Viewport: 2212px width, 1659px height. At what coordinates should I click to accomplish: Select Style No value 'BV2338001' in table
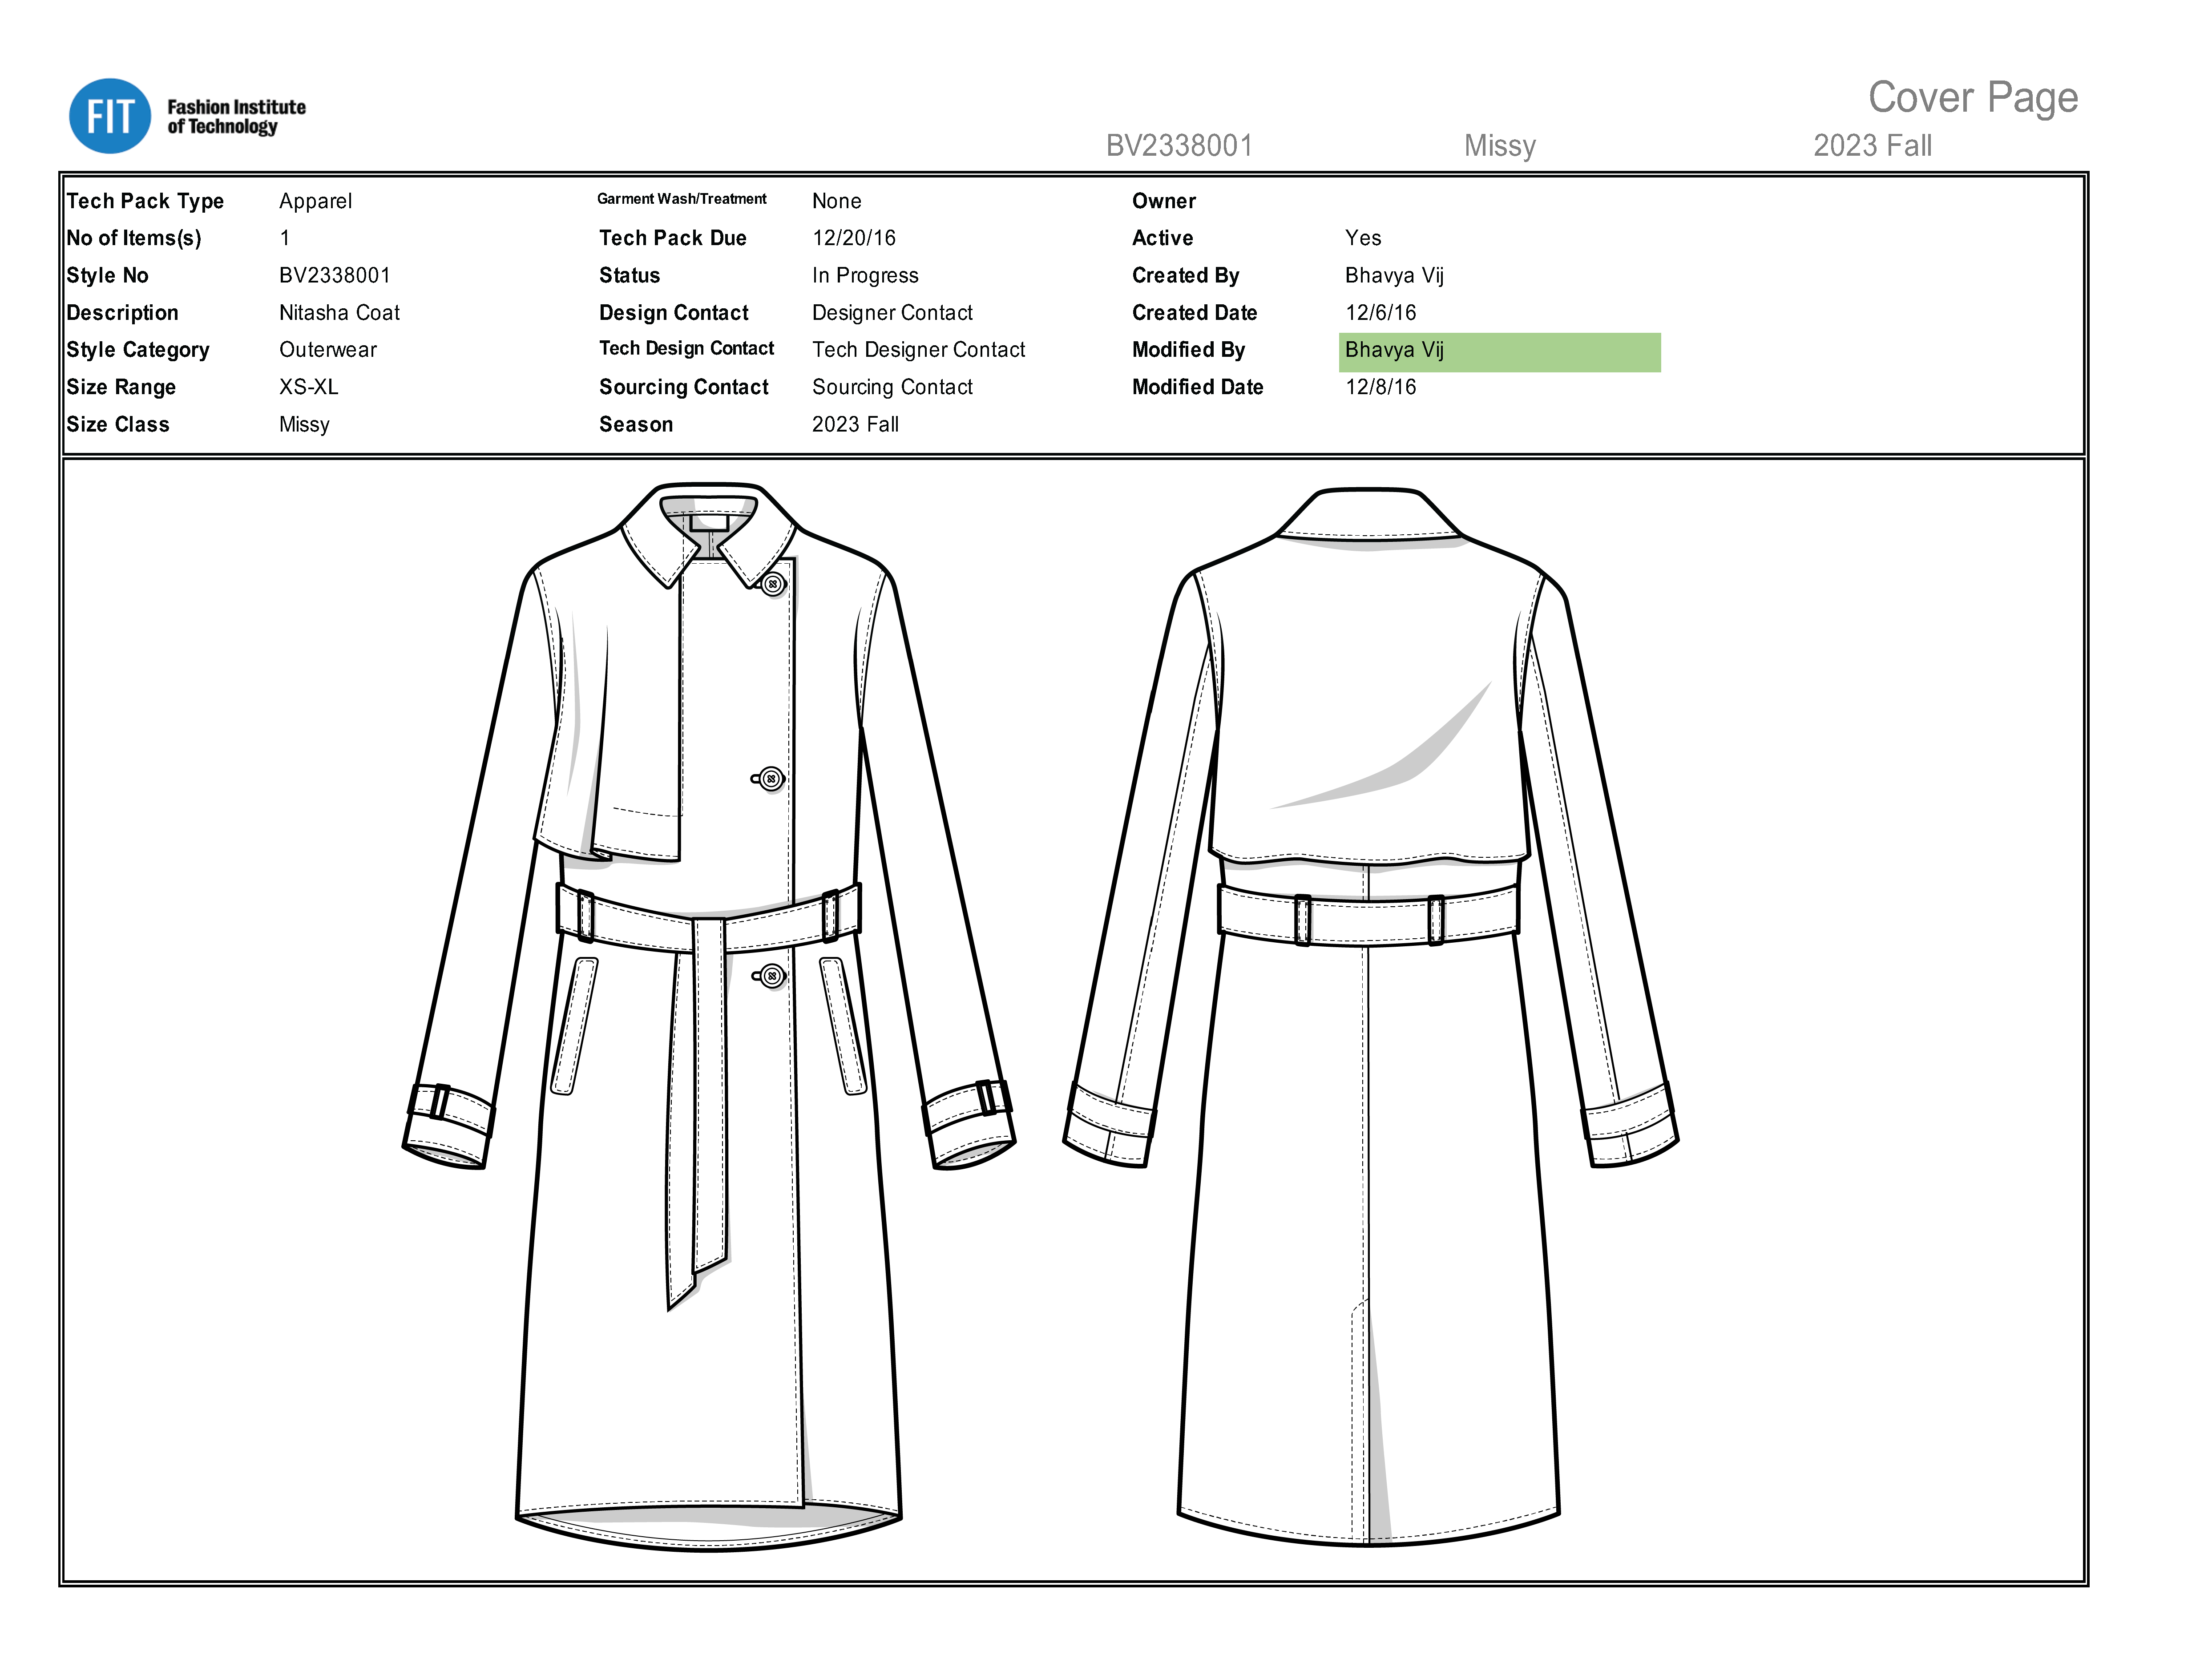335,275
